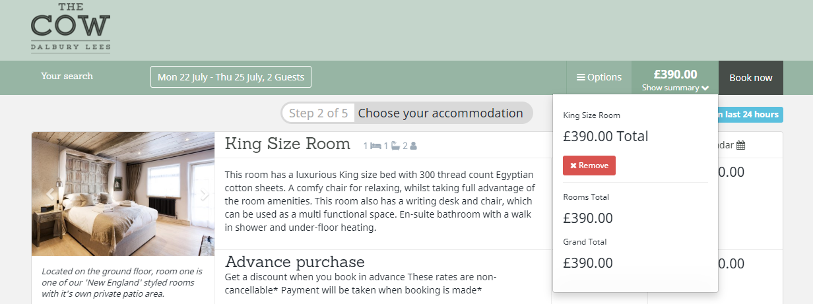Remove the King Size Room from summary
Screen dimensions: 813x304
click(x=589, y=166)
